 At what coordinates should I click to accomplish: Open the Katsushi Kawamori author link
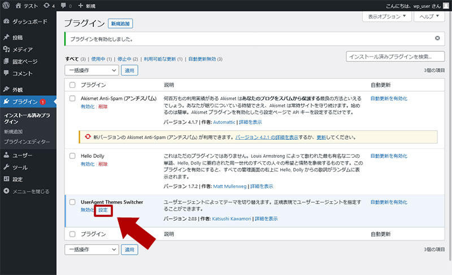pos(232,219)
